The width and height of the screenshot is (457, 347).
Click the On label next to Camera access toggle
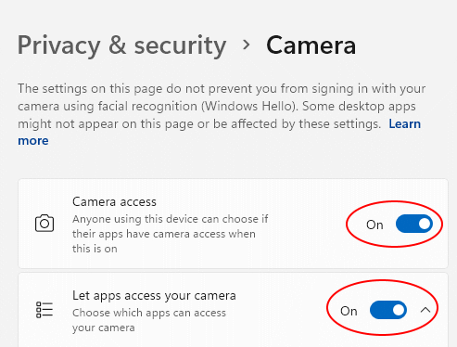pyautogui.click(x=374, y=225)
